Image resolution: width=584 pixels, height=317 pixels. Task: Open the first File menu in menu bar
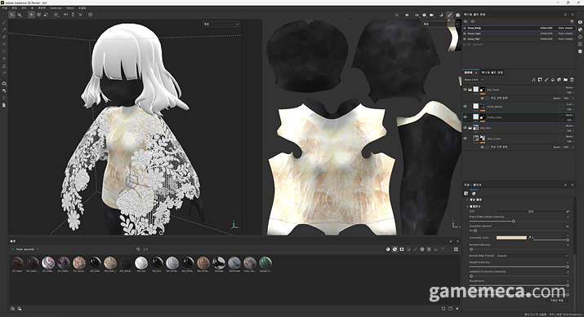tap(4, 8)
